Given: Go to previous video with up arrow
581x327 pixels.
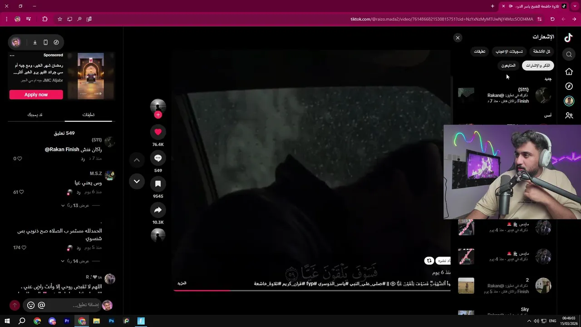Looking at the screenshot, I should (x=137, y=160).
